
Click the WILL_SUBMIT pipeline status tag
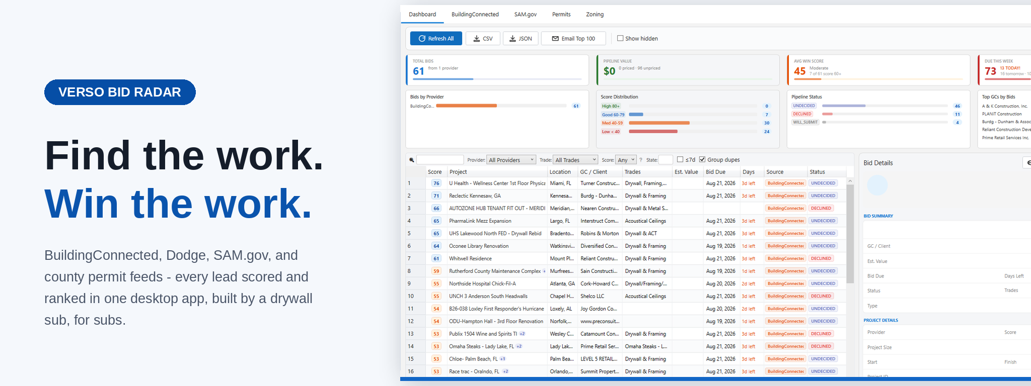pos(805,122)
